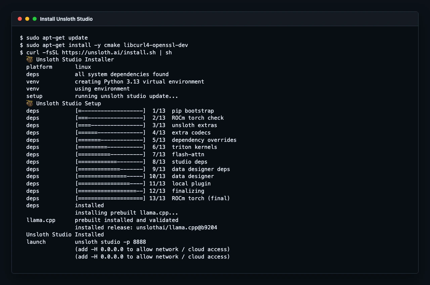Image resolution: width=430 pixels, height=285 pixels.
Task: Click the 'Unsloth Studio Installed' line
Action: (65, 235)
